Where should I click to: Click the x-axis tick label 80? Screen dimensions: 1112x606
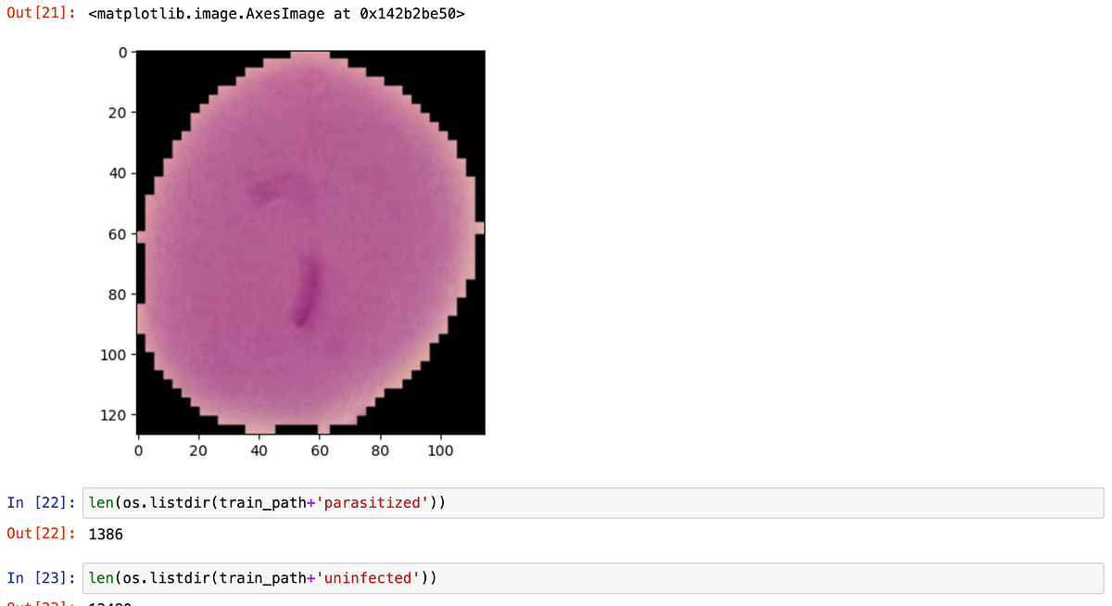(x=380, y=451)
